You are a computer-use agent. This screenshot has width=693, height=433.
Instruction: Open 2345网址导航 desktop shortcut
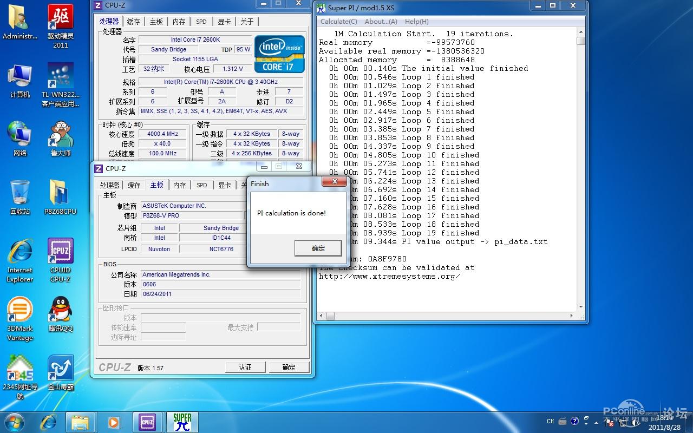(x=20, y=378)
